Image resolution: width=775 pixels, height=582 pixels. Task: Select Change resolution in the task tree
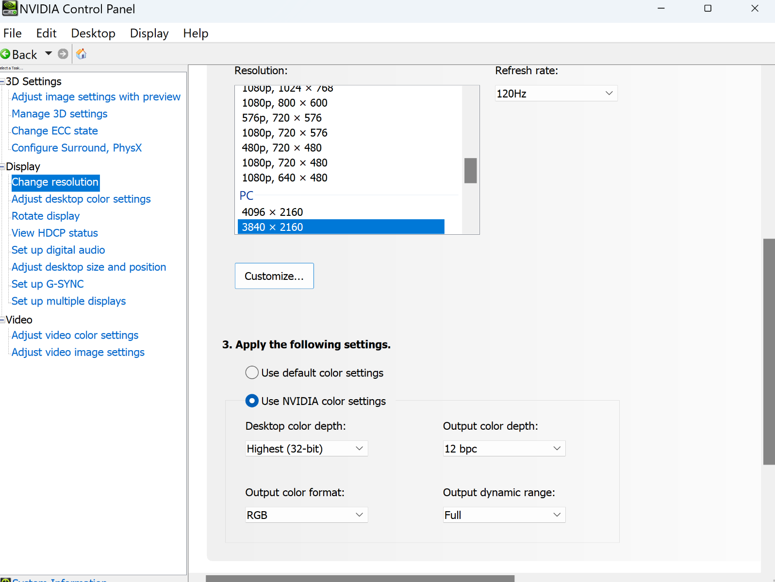pyautogui.click(x=55, y=182)
